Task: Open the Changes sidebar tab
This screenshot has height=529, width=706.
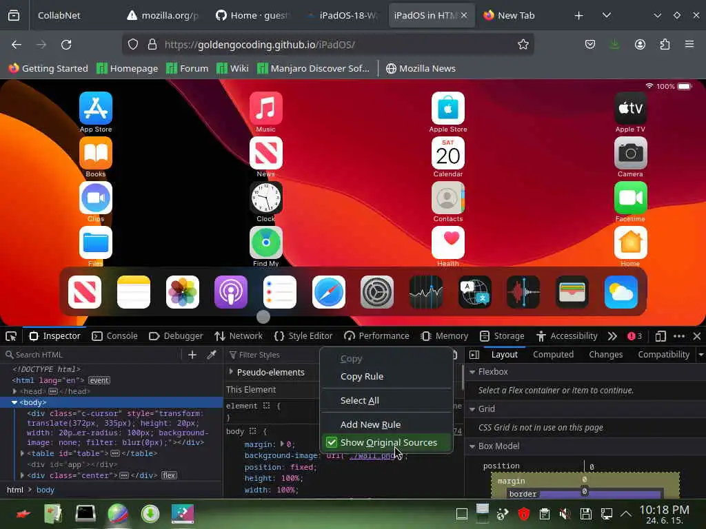Action: click(x=605, y=355)
